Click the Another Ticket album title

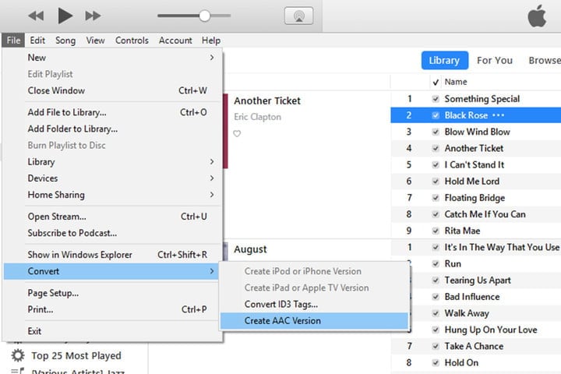(x=267, y=101)
